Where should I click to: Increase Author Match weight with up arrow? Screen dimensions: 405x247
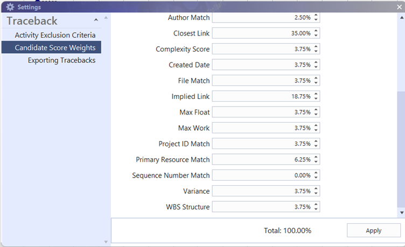[x=316, y=16]
